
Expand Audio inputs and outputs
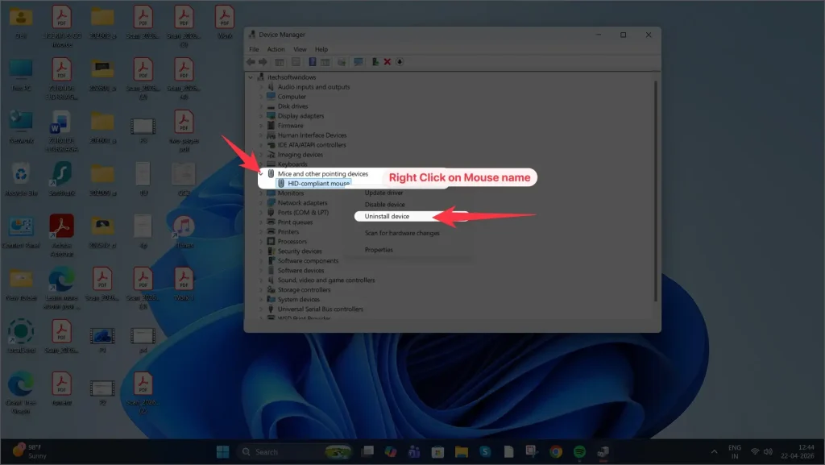pos(260,87)
